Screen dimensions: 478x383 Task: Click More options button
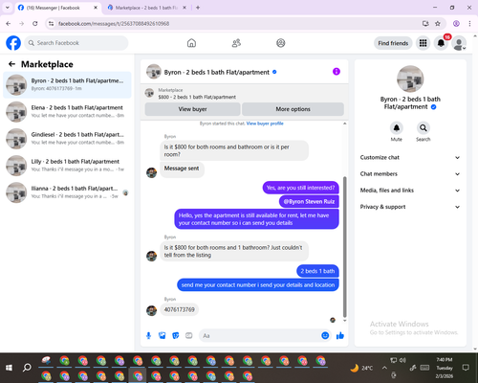293,109
